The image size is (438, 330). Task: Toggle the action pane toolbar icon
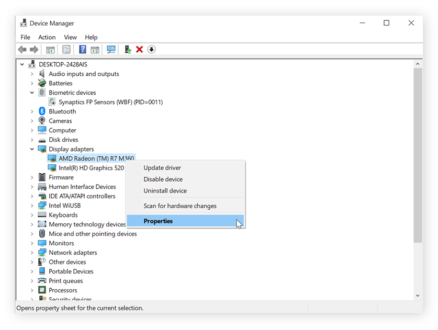pos(95,50)
